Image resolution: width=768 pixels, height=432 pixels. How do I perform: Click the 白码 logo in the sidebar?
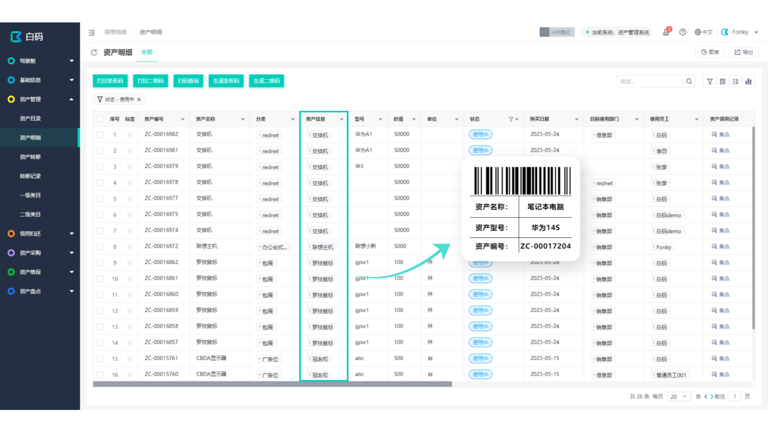tap(27, 36)
